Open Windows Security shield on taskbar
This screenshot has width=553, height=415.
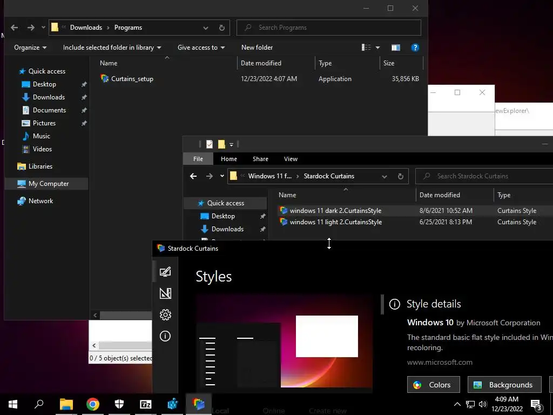(x=119, y=404)
